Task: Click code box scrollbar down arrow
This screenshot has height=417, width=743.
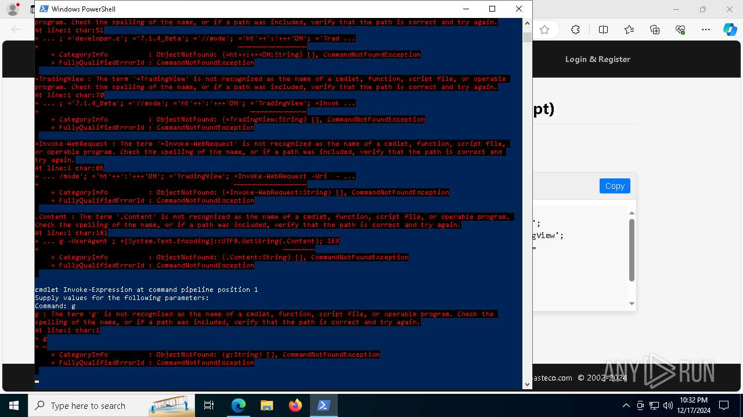Action: pos(632,303)
